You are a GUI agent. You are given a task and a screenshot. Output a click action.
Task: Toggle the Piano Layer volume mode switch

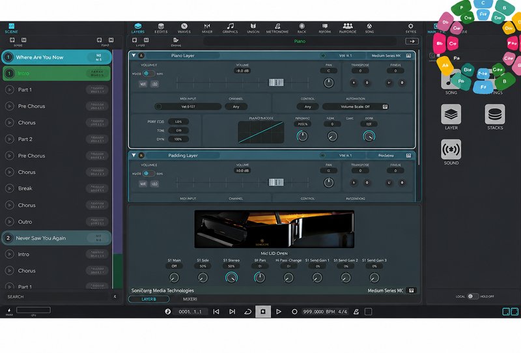pyautogui.click(x=148, y=74)
